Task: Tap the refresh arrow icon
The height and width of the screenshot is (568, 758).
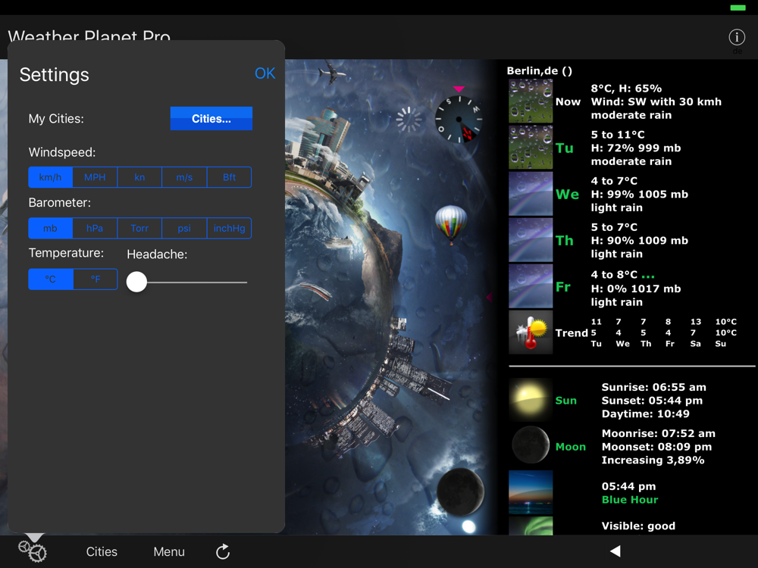Action: pyautogui.click(x=223, y=551)
